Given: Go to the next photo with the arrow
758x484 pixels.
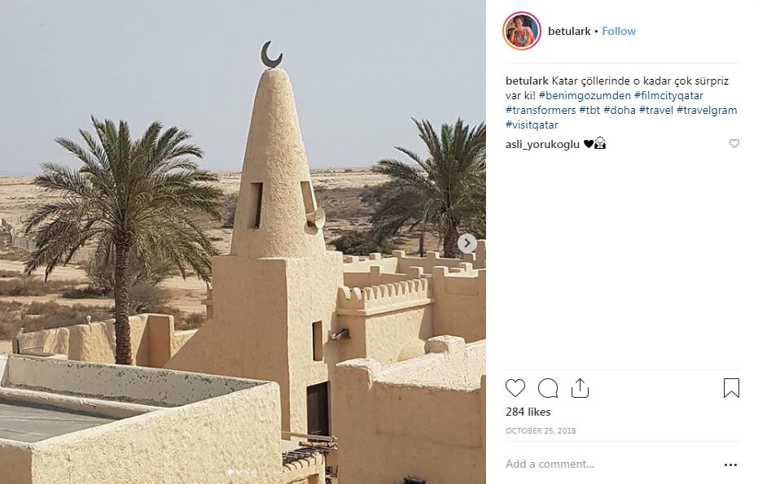Looking at the screenshot, I should coord(467,243).
